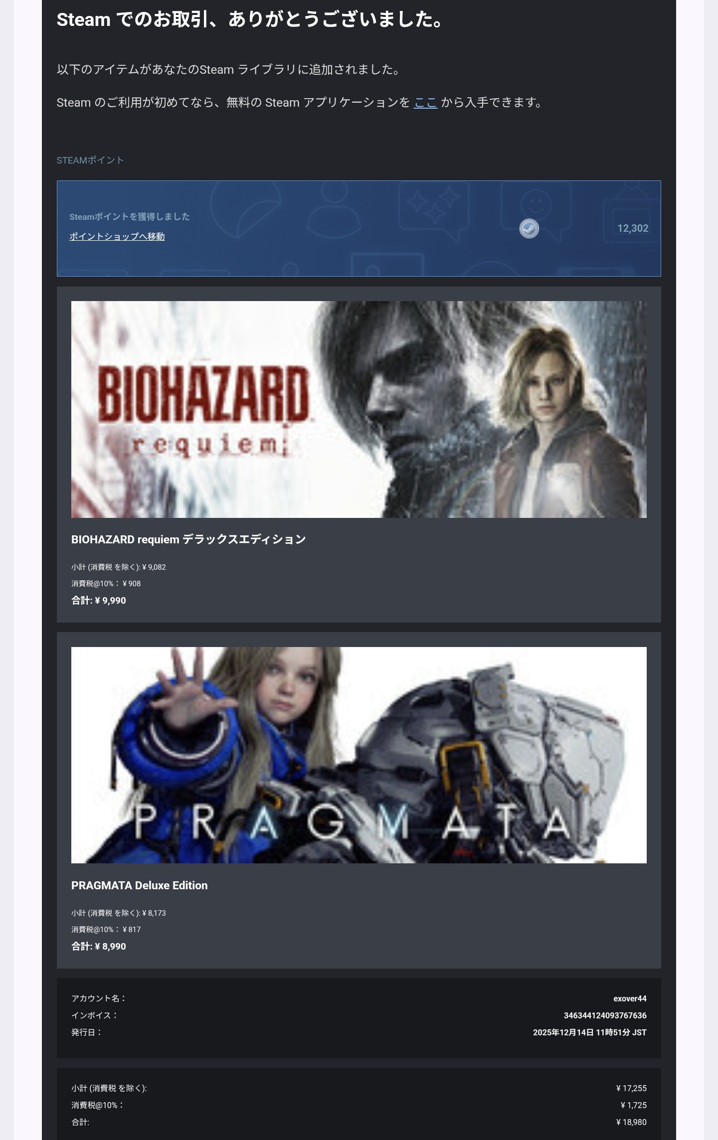
Task: Select BIOHAZARD total ¥ 9,990 line
Action: tap(99, 600)
